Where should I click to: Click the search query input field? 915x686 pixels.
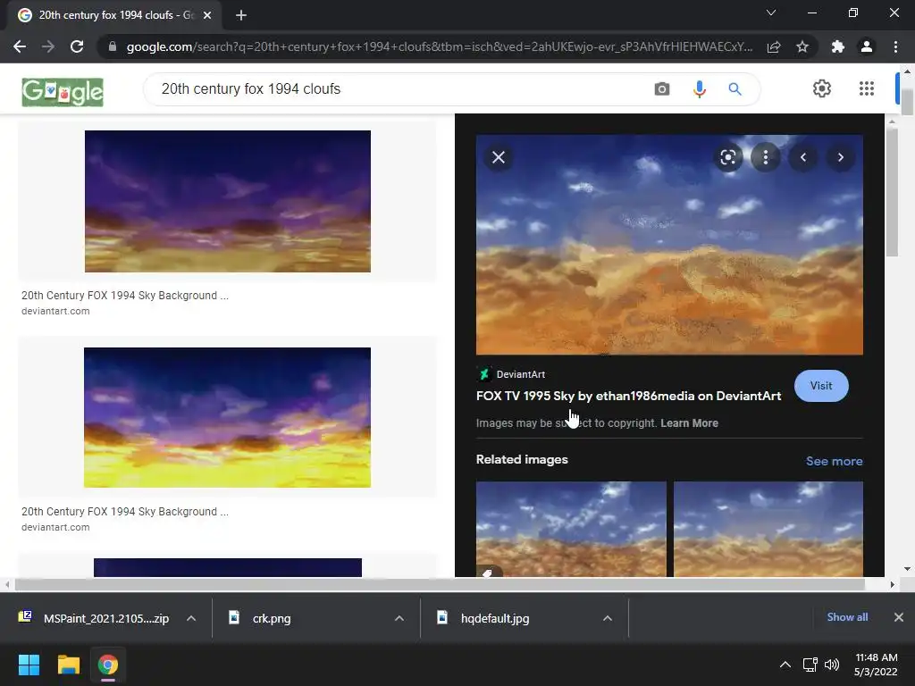click(397, 88)
